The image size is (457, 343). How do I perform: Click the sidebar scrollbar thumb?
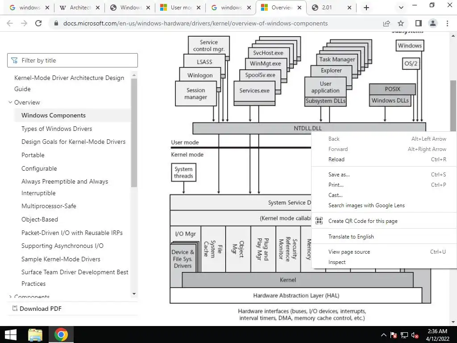[x=134, y=133]
